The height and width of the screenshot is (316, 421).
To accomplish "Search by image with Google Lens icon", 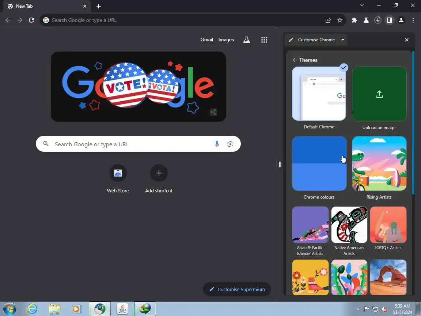I will point(230,144).
